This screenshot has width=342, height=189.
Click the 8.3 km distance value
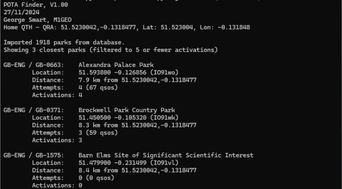[89, 125]
